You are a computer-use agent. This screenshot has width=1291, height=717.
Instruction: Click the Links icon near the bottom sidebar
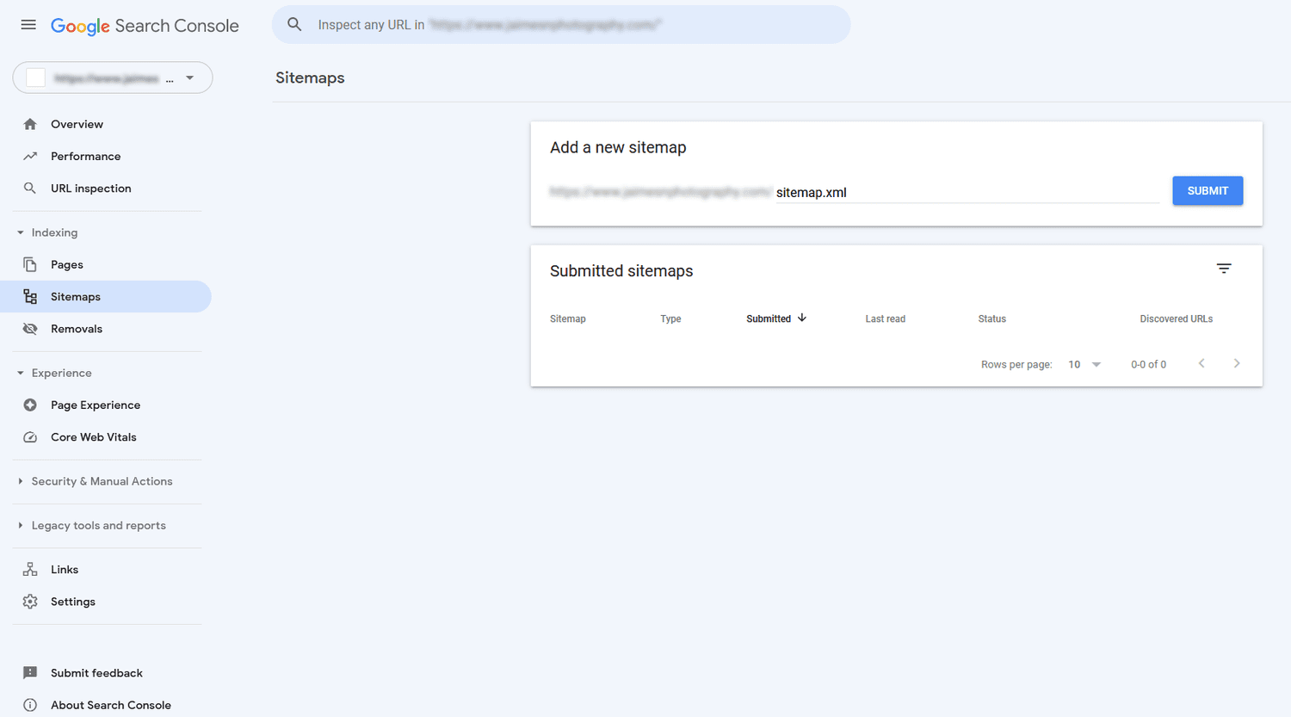tap(30, 569)
